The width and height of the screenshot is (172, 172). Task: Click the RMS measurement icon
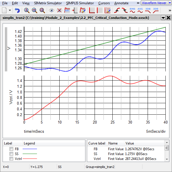pyautogui.click(x=132, y=10)
